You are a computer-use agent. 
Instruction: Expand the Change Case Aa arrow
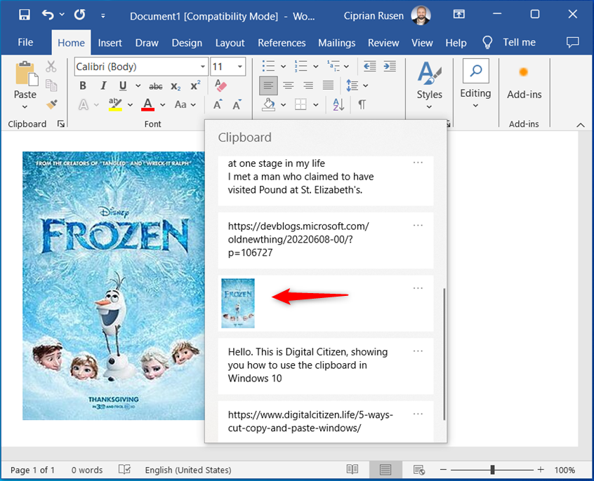[x=193, y=105]
